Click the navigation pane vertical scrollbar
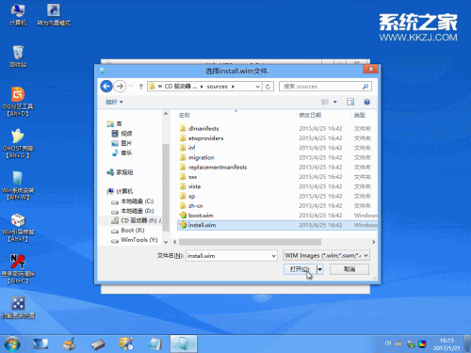 (166, 187)
